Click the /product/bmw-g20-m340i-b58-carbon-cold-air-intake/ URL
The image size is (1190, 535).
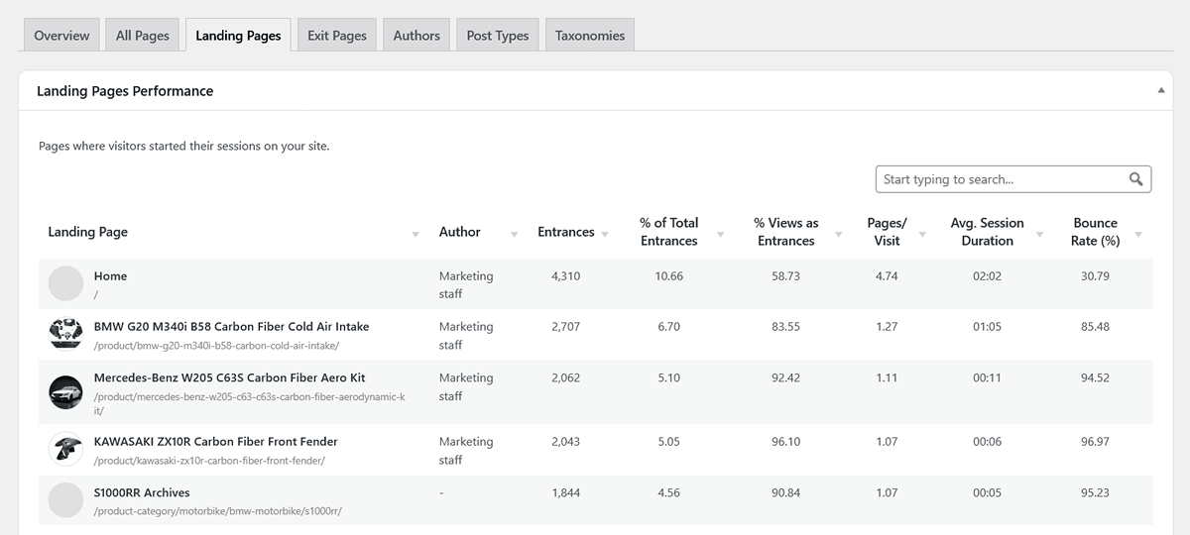tap(217, 346)
